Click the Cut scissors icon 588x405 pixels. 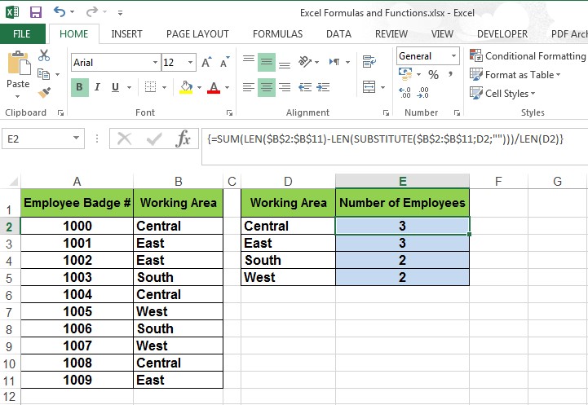[x=44, y=55]
